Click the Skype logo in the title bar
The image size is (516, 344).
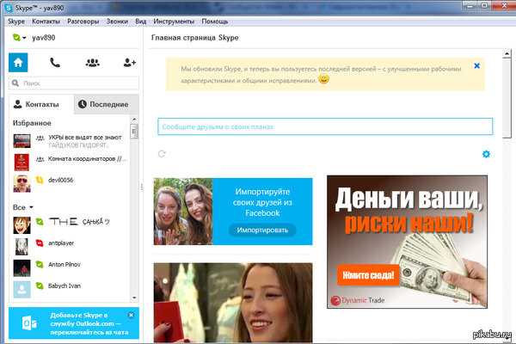[x=9, y=8]
